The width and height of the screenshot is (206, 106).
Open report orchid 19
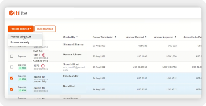point(39,77)
